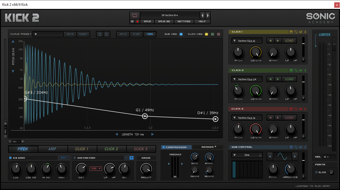This screenshot has height=190, width=340.
Task: Open Techno Click 34 sample dropdown
Action: point(247,79)
